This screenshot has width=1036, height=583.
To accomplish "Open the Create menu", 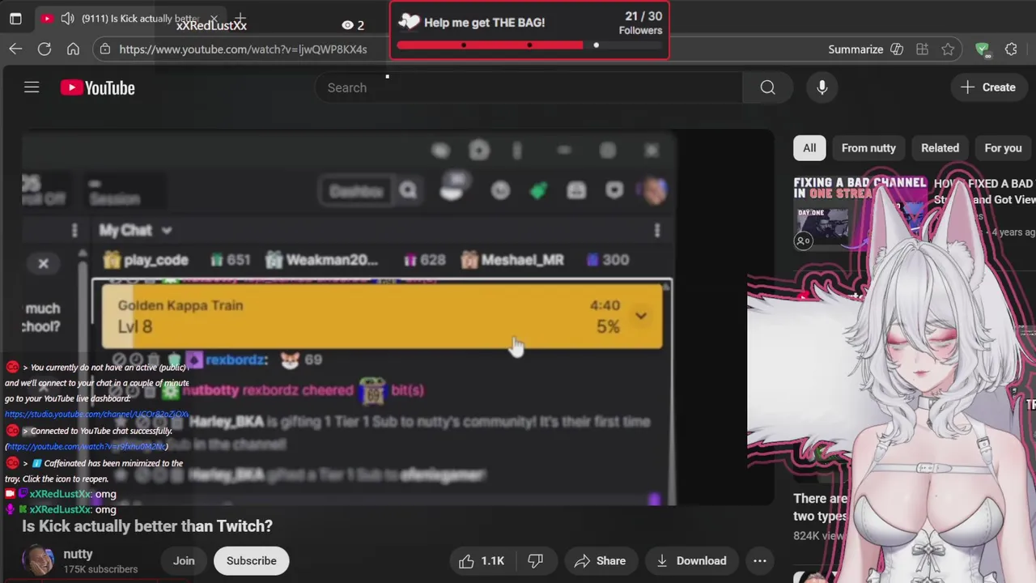I will click(987, 87).
